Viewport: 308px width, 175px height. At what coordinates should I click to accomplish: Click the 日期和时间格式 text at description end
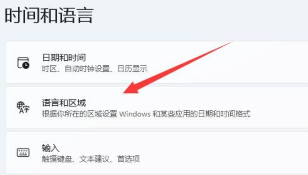[224, 114]
